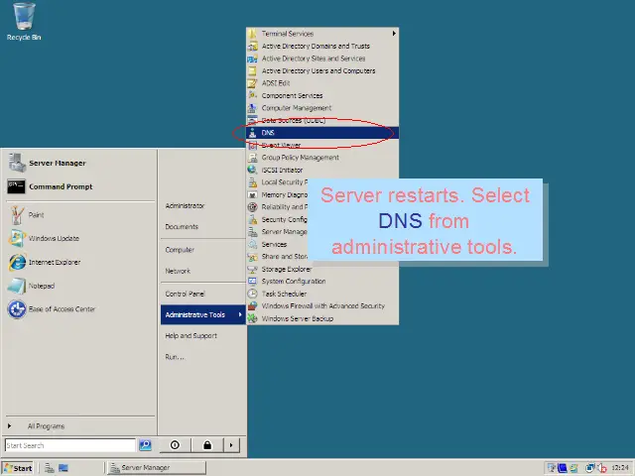Click the Windows Firewall with Advanced Security icon
This screenshot has width=635, height=476.
[253, 306]
